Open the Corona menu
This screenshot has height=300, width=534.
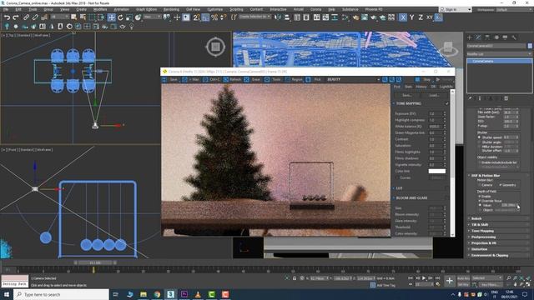(315, 9)
